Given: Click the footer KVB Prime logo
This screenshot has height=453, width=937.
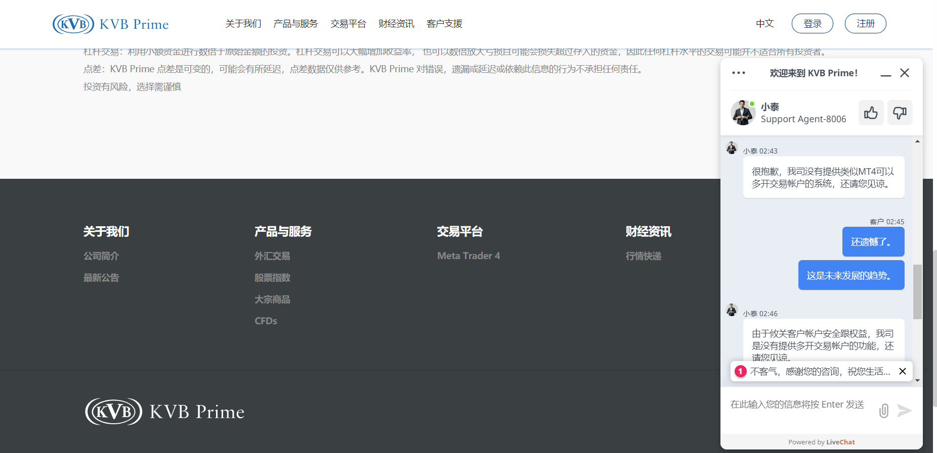Looking at the screenshot, I should tap(165, 412).
